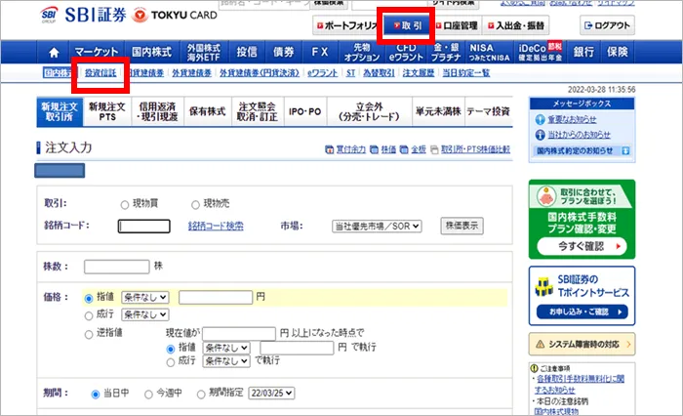The height and width of the screenshot is (416, 683).
Task: Select the 現物売 radio button
Action: (195, 204)
